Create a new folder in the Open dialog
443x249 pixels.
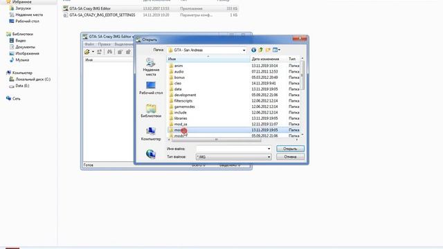coord(268,50)
